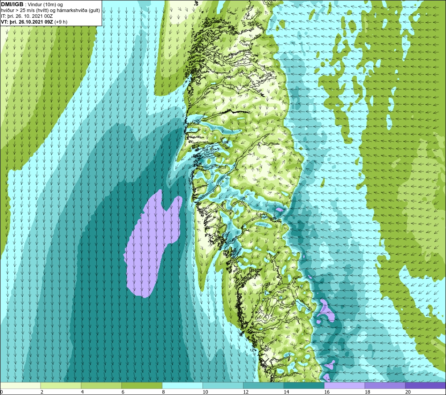This screenshot has height=395, width=446.
Task: Click the scale label "16"
Action: [327, 392]
